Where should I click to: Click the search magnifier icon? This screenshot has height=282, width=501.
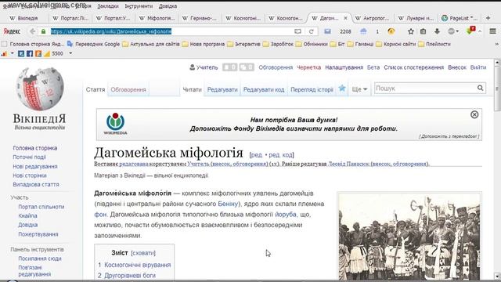pos(480,88)
